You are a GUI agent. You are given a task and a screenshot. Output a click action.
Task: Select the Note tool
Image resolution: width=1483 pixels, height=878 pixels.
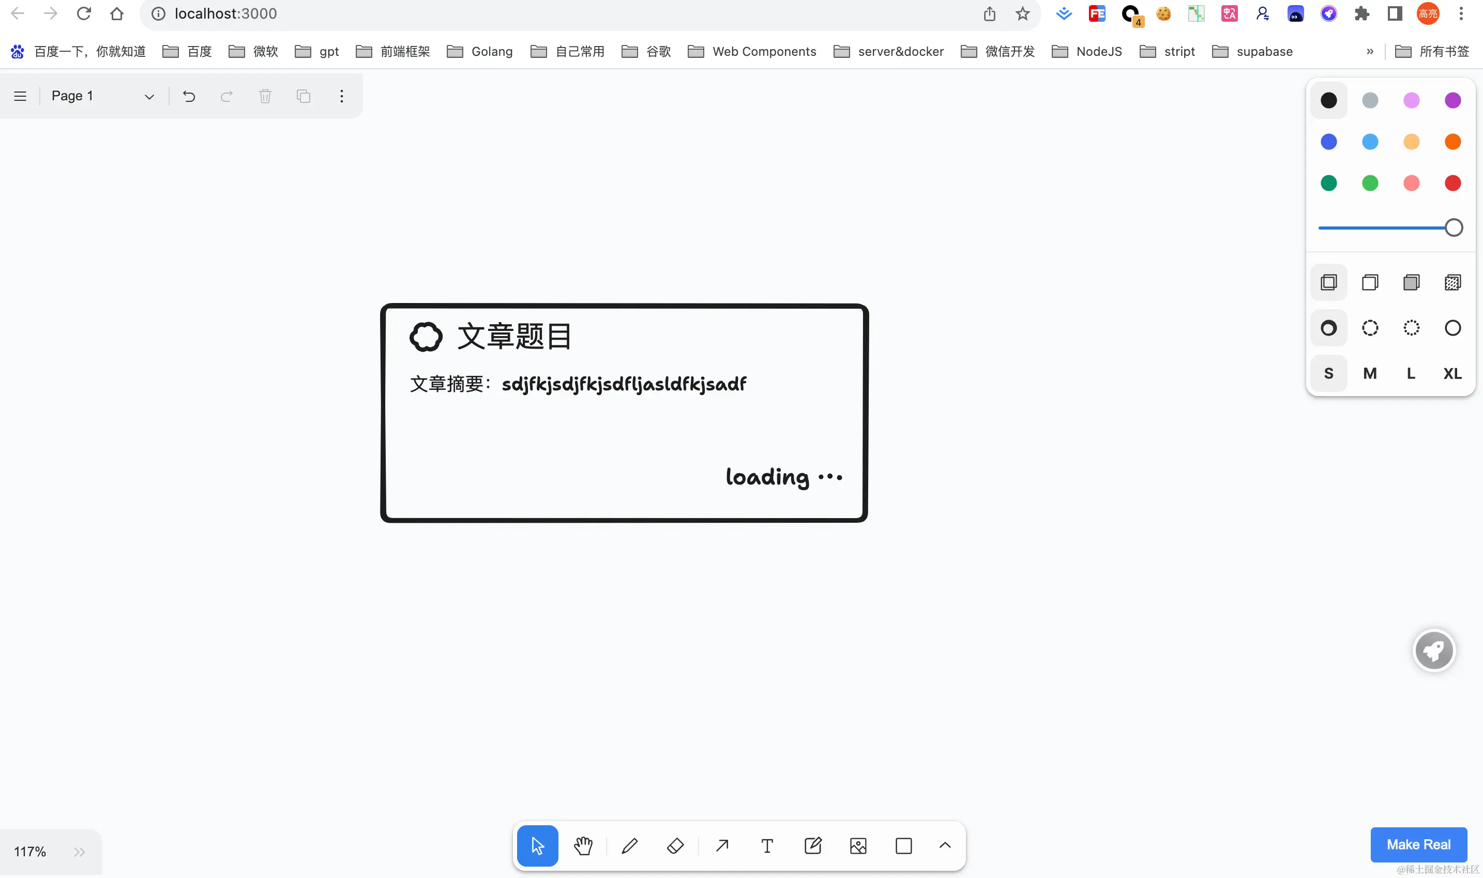click(813, 845)
